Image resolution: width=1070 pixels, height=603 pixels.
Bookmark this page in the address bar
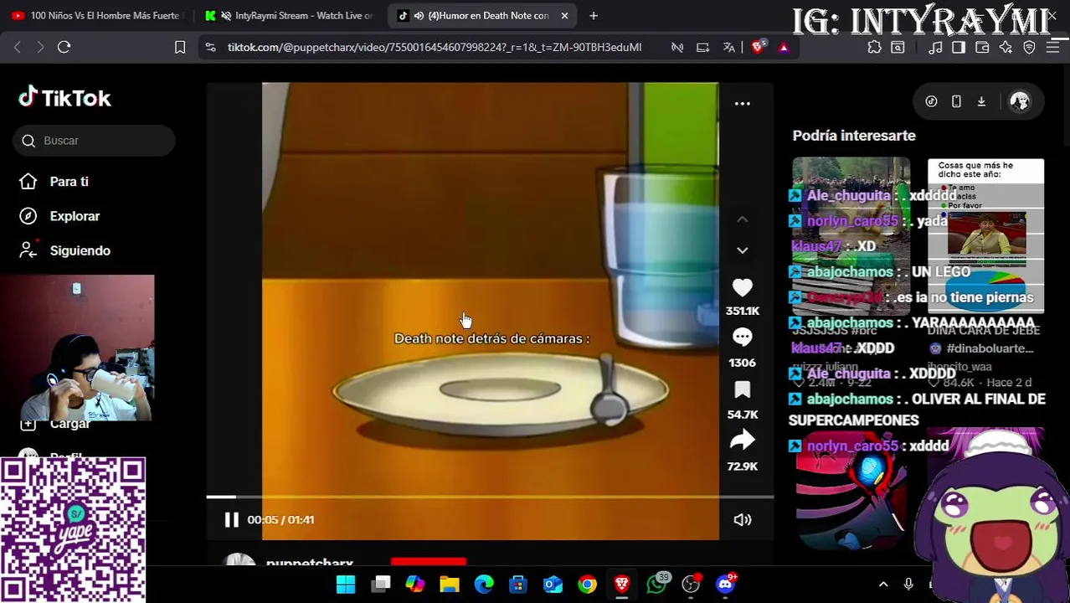click(180, 47)
